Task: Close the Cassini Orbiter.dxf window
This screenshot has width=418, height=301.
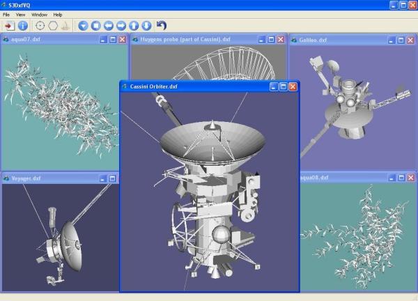Action: coord(293,86)
